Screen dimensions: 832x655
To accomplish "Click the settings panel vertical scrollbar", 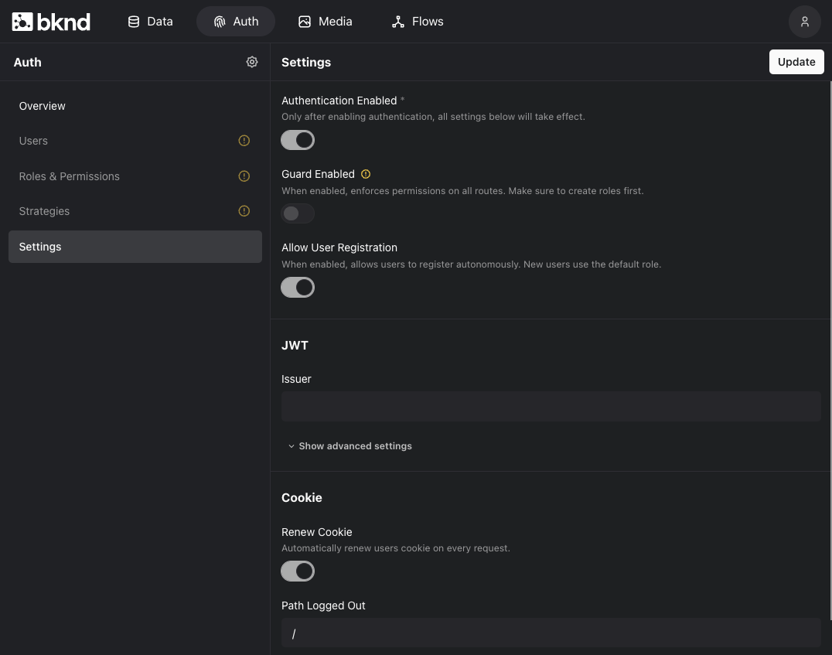I will click(x=830, y=350).
